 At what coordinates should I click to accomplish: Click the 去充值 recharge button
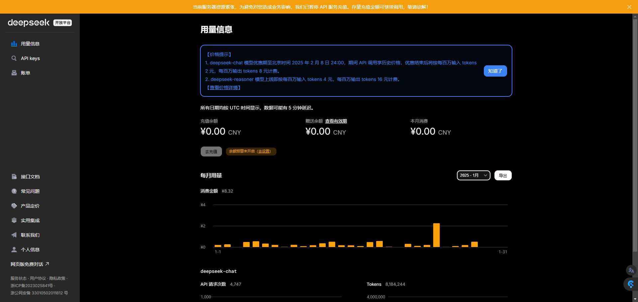[x=211, y=151]
